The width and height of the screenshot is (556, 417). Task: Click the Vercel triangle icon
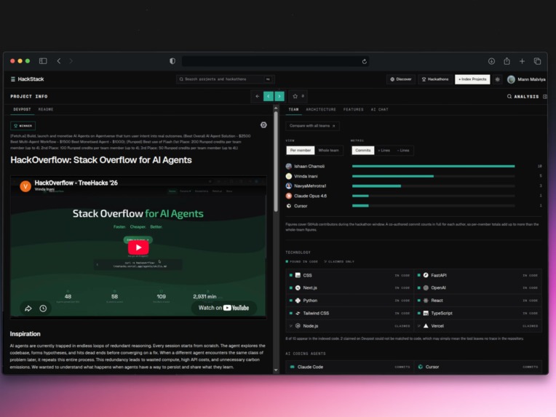(x=426, y=326)
